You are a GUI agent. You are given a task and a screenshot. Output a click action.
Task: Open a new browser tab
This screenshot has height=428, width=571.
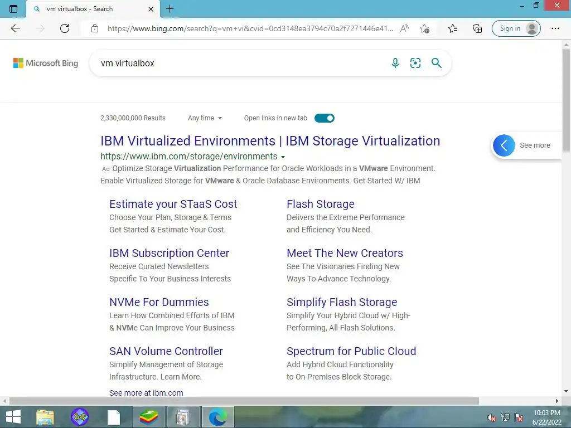pyautogui.click(x=170, y=9)
